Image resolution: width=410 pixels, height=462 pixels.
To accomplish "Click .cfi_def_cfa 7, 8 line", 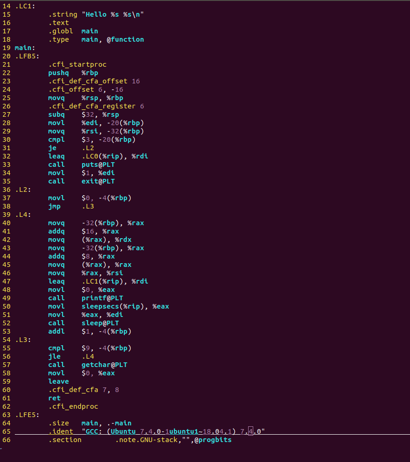I will 84,390.
